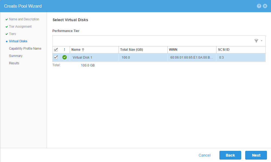The image size is (271, 162).
Task: Open Capability Profile Name step
Action: 25,48
